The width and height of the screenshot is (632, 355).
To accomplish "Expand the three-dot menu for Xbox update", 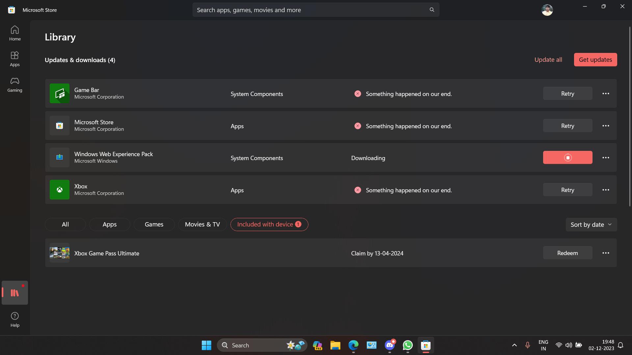I will (606, 189).
